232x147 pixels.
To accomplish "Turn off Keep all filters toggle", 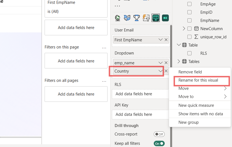I will click(159, 143).
